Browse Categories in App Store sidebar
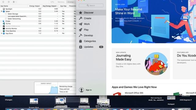Viewport: 196px width, 110px height. (x=91, y=41)
